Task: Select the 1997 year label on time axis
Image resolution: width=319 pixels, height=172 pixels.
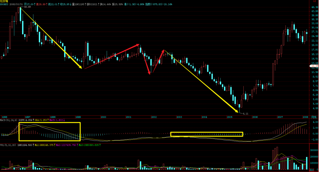Action: tap(28, 117)
